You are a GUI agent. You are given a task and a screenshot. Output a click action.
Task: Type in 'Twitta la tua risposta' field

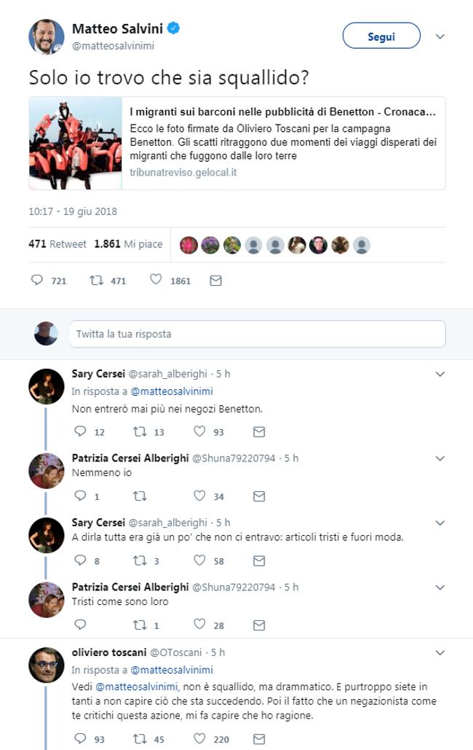258,334
